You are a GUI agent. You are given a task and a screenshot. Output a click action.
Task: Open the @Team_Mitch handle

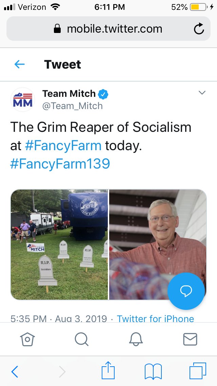click(x=73, y=106)
